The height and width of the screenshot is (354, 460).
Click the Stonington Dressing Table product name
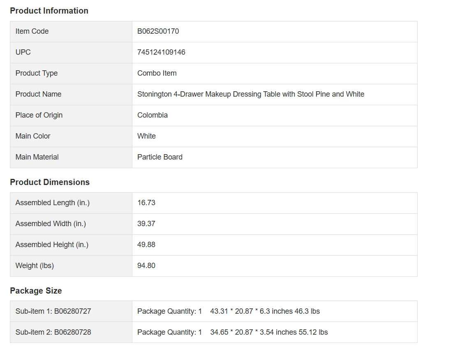click(250, 94)
